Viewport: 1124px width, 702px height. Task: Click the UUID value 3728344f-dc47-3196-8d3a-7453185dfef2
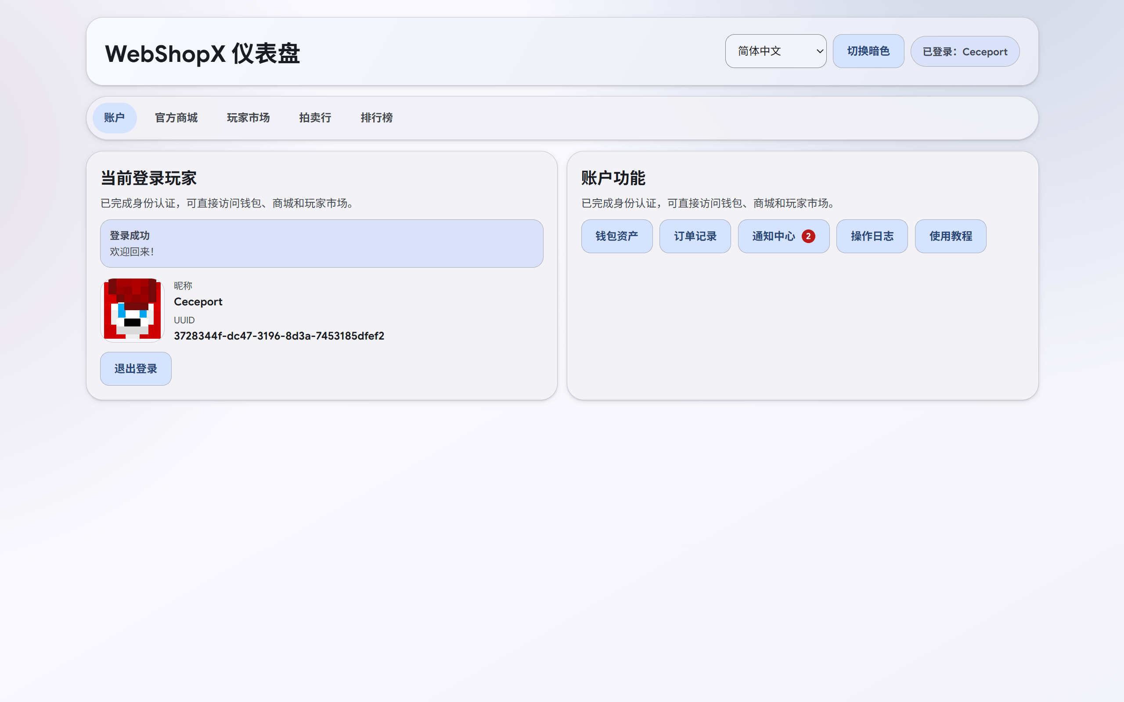[x=279, y=336]
